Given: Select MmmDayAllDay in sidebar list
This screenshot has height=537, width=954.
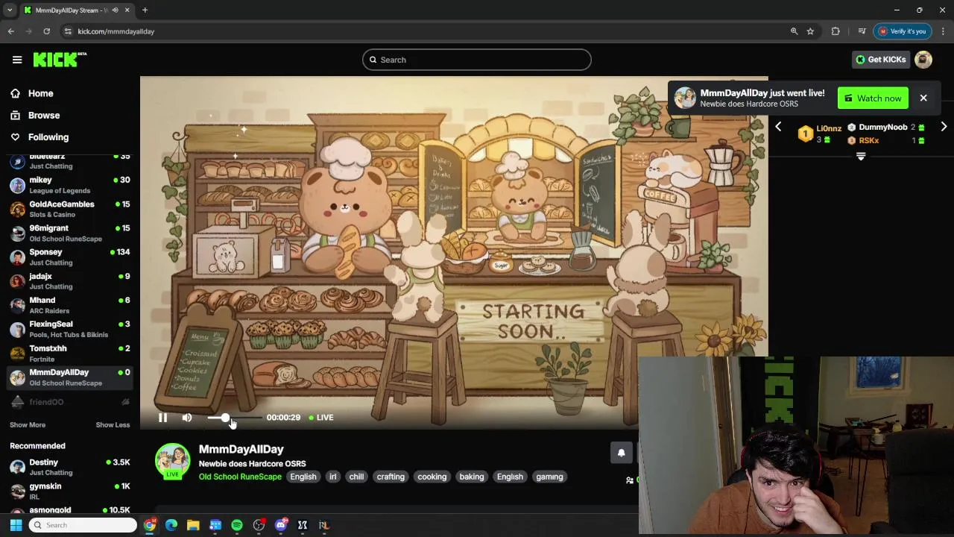Looking at the screenshot, I should [69, 377].
